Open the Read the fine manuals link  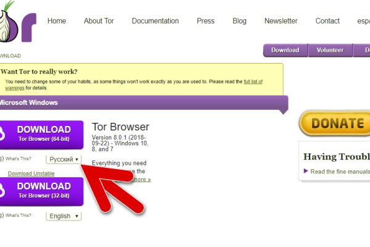pos(340,172)
